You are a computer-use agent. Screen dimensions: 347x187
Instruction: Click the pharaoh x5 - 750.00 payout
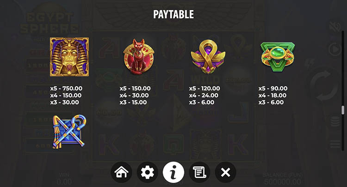coord(66,88)
